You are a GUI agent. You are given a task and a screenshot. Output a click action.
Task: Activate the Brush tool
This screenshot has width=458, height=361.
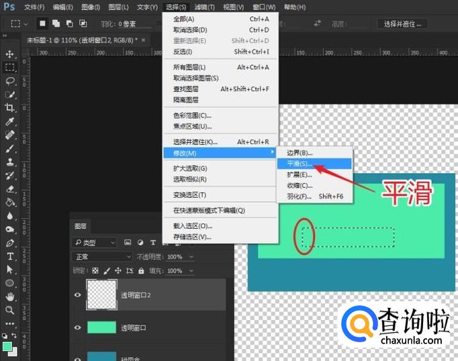(10, 149)
